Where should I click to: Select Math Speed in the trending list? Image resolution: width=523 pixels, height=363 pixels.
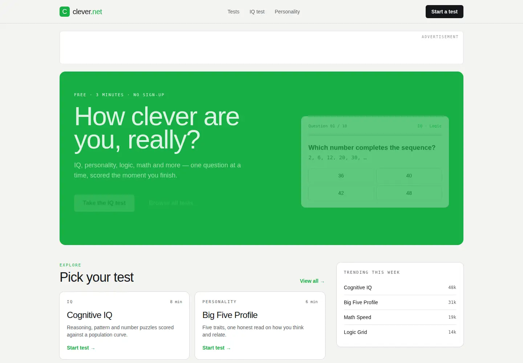point(400,317)
